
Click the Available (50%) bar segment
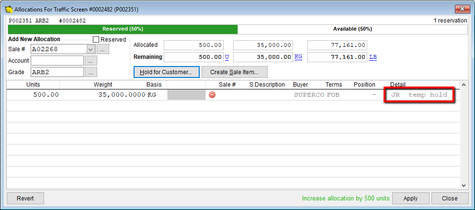[352, 29]
